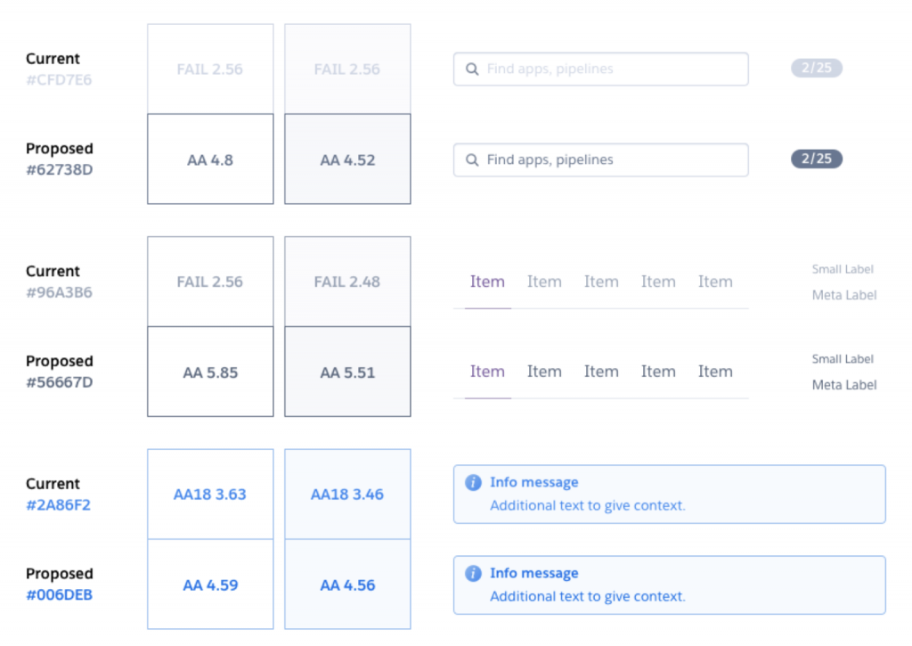Choose the AA 4.56 blue swatch
The width and height of the screenshot is (912, 646).
point(347,585)
